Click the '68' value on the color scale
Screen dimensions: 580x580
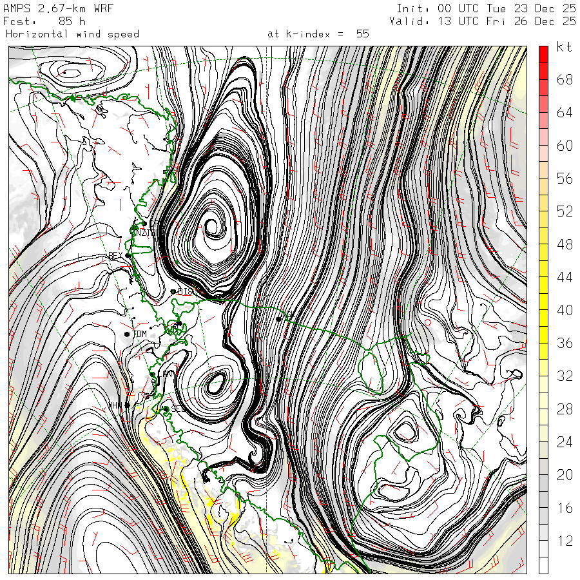pyautogui.click(x=565, y=79)
